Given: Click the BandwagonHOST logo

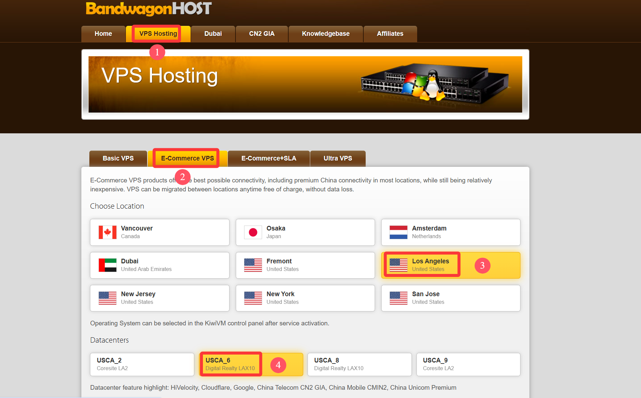Looking at the screenshot, I should [148, 9].
